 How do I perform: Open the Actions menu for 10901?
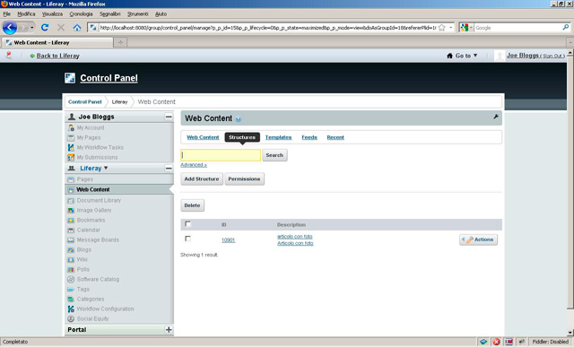(478, 239)
